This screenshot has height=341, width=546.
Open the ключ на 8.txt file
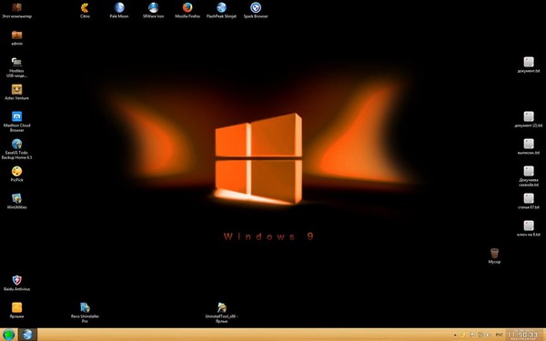[x=529, y=228]
